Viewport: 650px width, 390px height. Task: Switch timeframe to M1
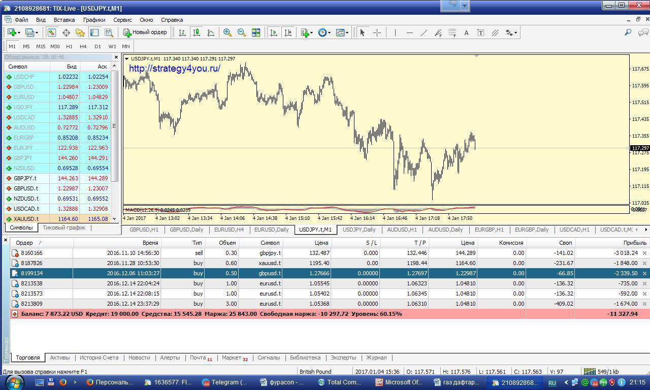(12, 46)
